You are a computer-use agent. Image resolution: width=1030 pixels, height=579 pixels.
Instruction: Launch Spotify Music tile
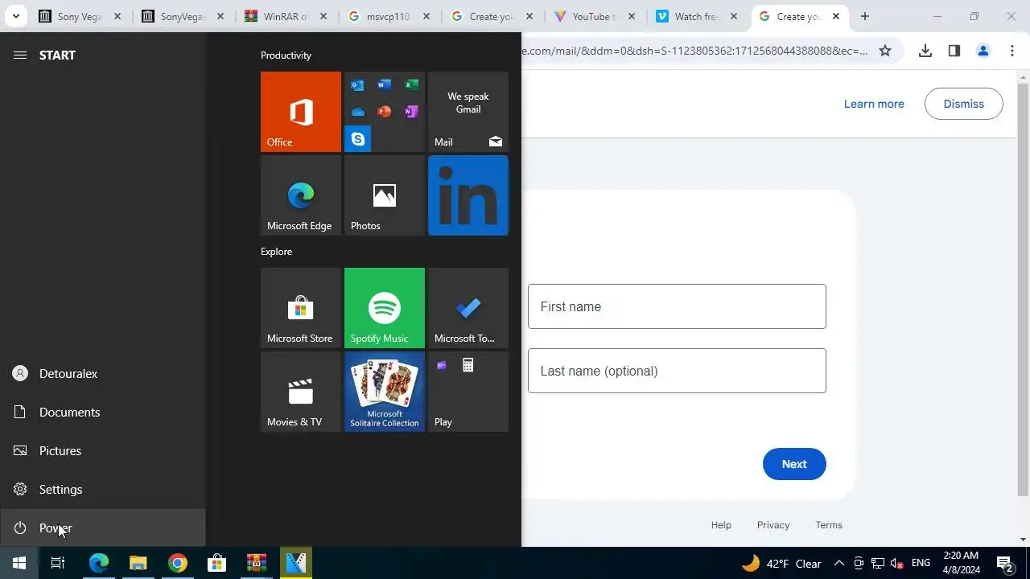(x=385, y=308)
